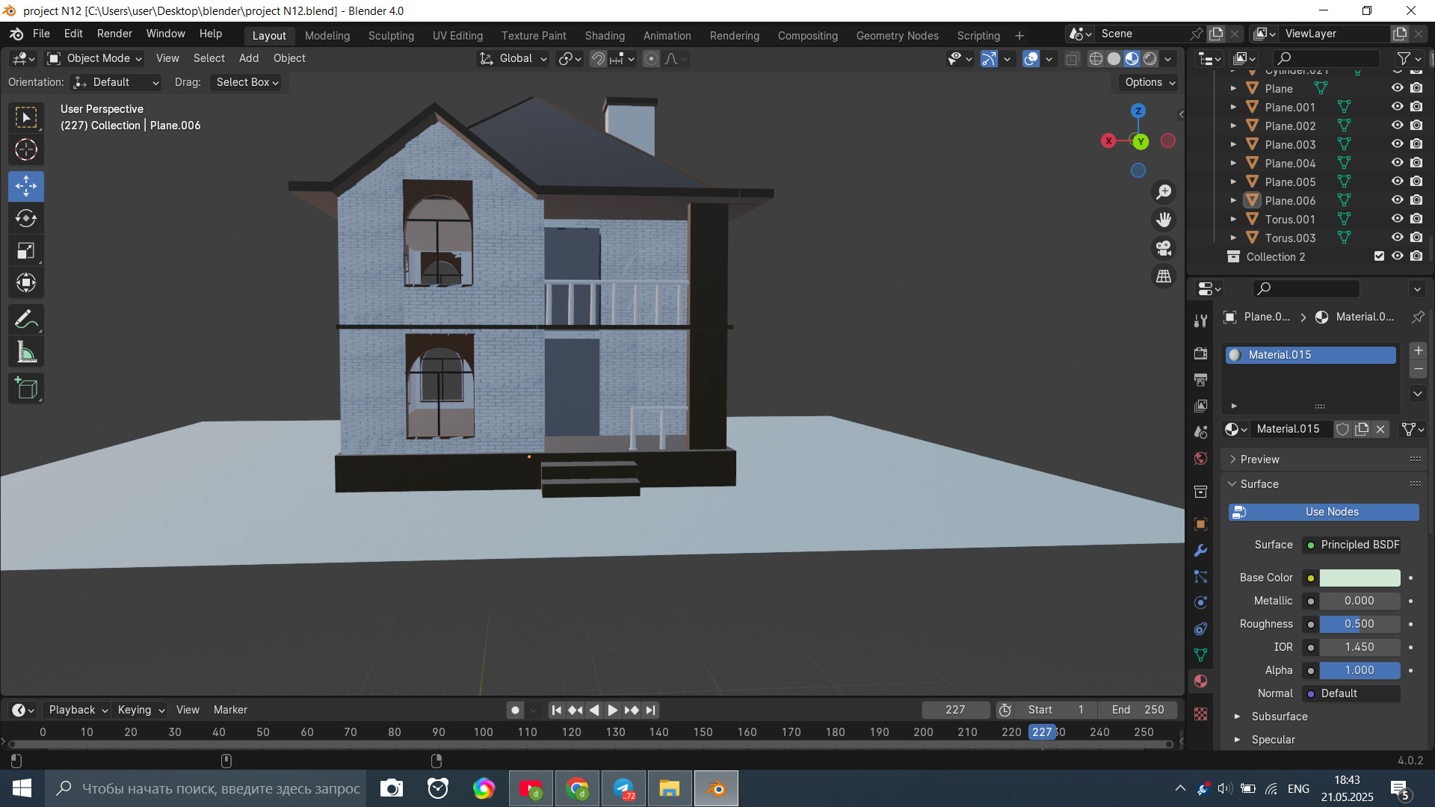This screenshot has width=1435, height=807.
Task: Open the Modifiers wrench tab
Action: [1200, 551]
